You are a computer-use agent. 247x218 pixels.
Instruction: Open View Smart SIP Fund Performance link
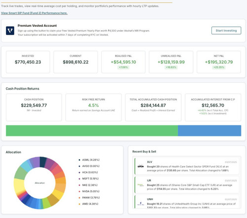[x=34, y=13]
